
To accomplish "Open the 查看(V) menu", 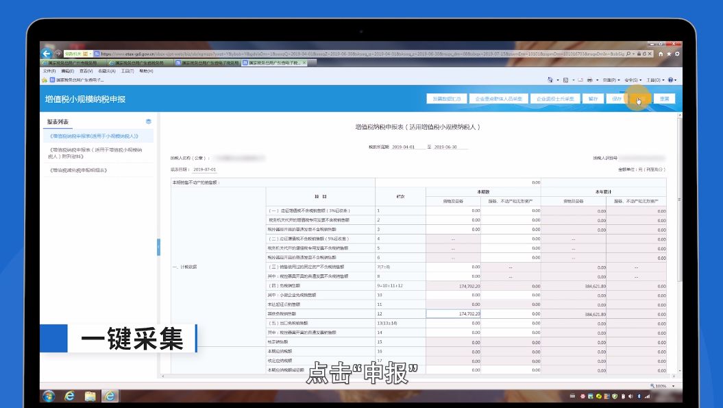I will pyautogui.click(x=86, y=71).
